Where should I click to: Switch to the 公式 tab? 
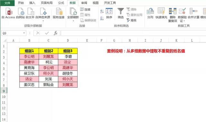[61, 3]
